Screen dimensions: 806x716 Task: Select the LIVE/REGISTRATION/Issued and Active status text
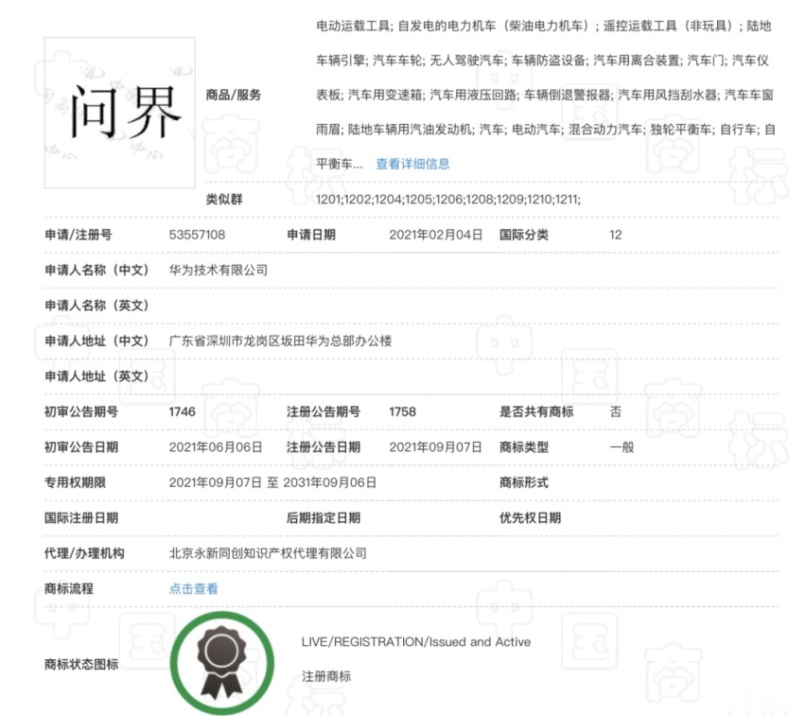click(416, 642)
